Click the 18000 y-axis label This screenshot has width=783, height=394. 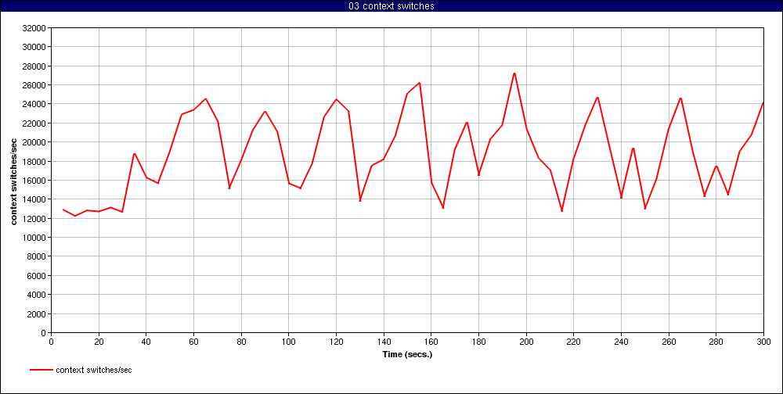35,161
